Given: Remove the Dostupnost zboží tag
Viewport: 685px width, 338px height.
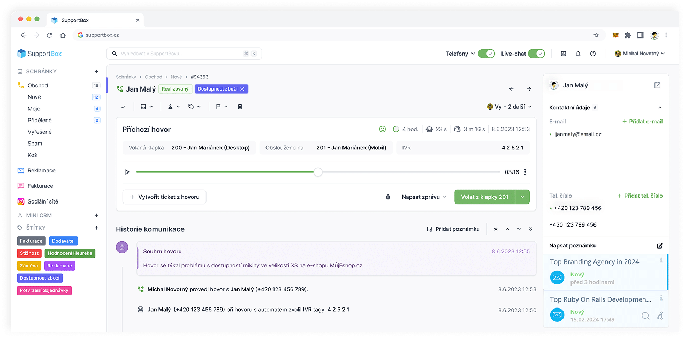Looking at the screenshot, I should click(242, 89).
